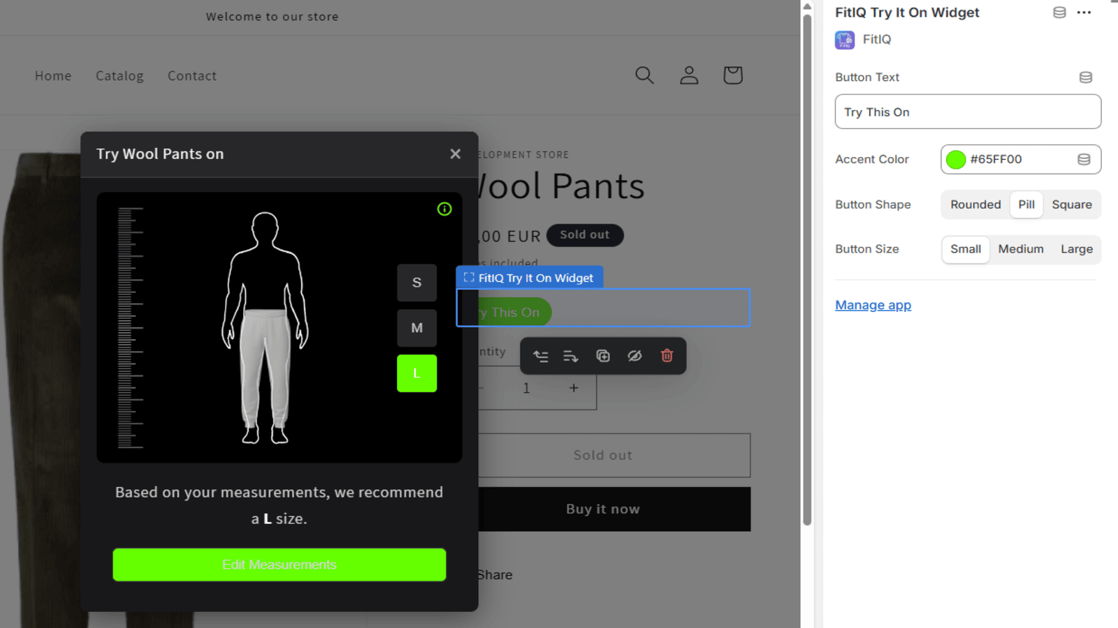Viewport: 1118px width, 628px height.
Task: Click the Edit Measurements button
Action: point(279,565)
